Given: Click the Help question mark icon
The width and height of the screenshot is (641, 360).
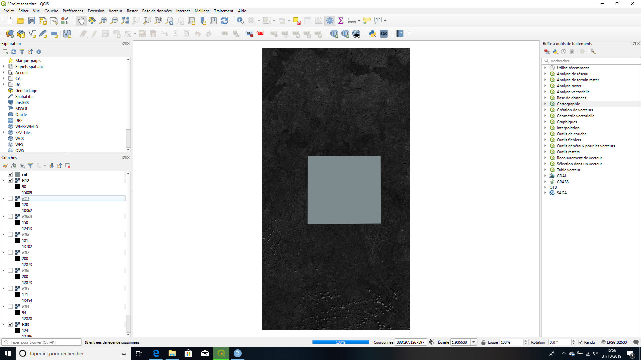Looking at the screenshot, I should 400,34.
